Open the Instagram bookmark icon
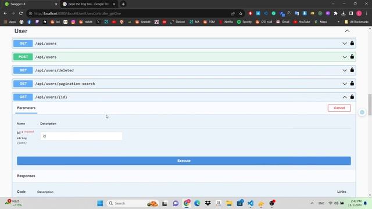The image size is (372, 209). [x=73, y=22]
